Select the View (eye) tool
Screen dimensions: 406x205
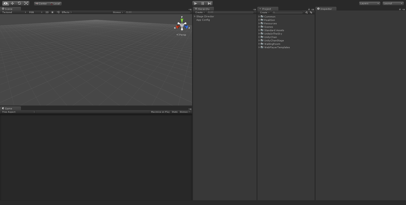(x=6, y=3)
